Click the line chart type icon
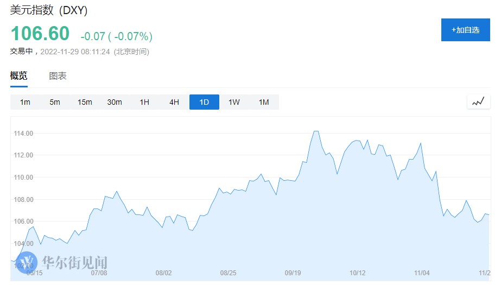501x285 pixels. (x=478, y=102)
